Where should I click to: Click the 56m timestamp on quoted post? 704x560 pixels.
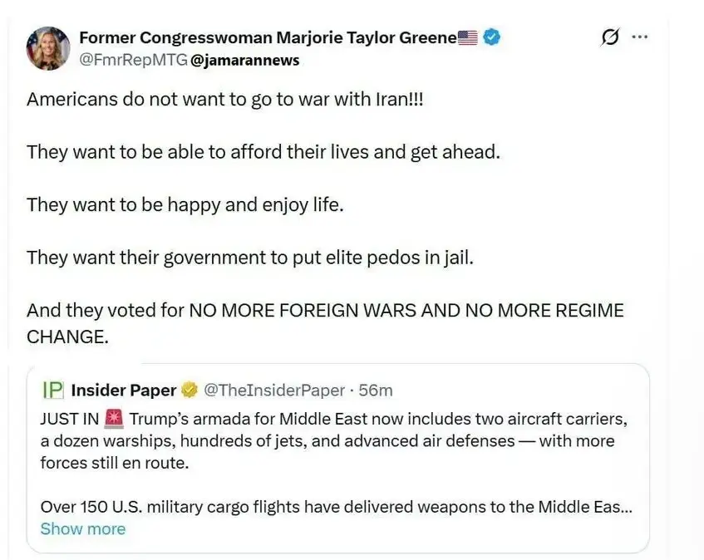(376, 390)
